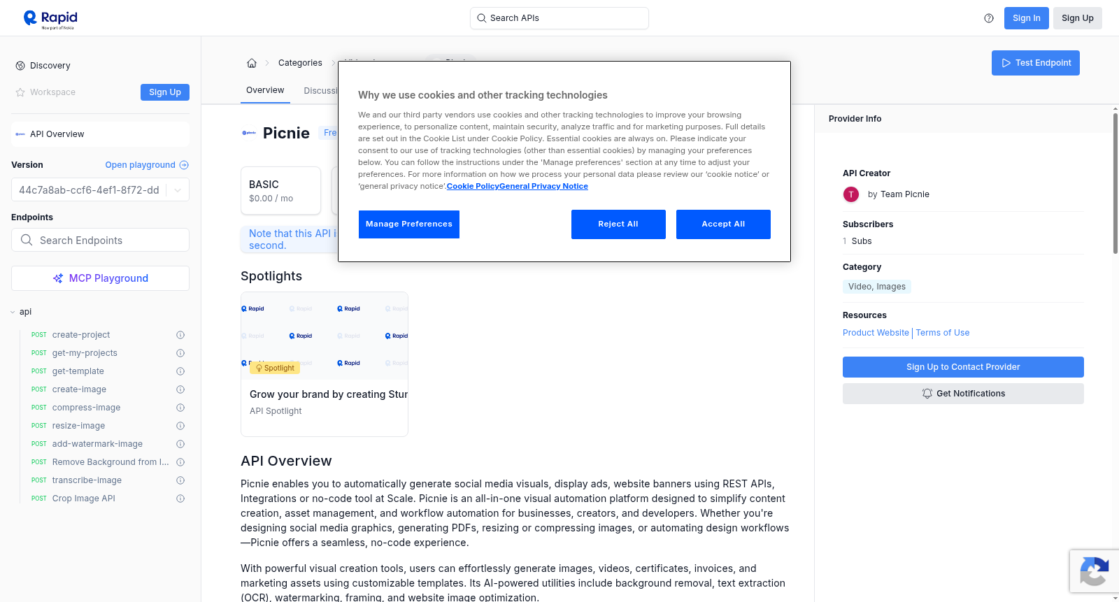The width and height of the screenshot is (1119, 602).
Task: Open the MCP Playground
Action: [x=100, y=278]
